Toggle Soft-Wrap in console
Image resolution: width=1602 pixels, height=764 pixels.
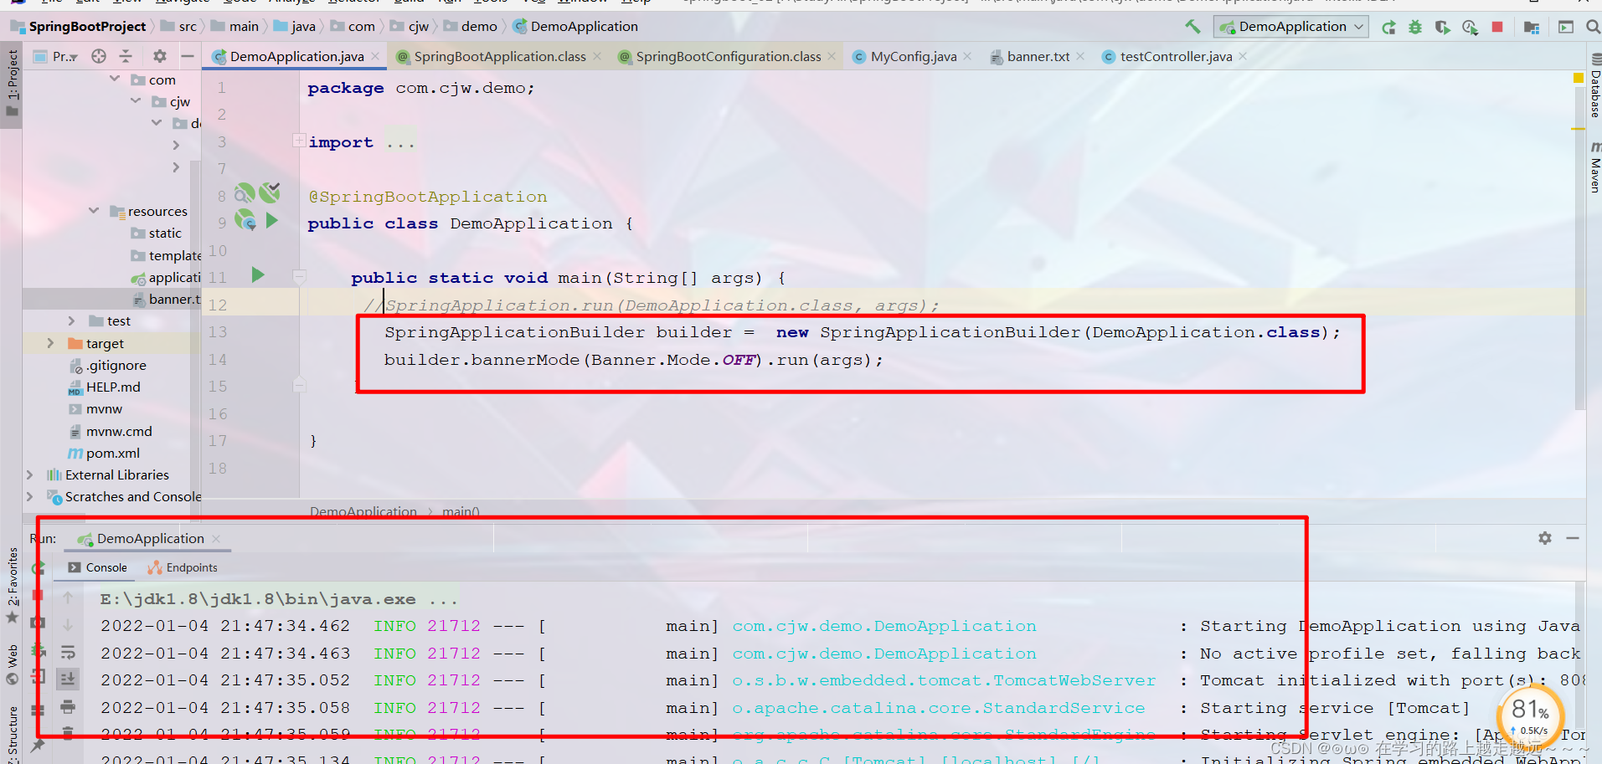(x=68, y=652)
